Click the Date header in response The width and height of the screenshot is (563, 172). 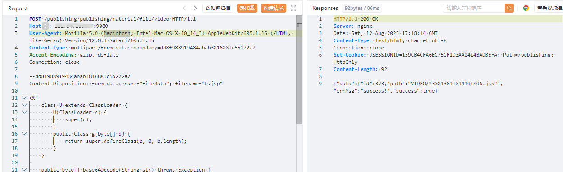coord(385,33)
